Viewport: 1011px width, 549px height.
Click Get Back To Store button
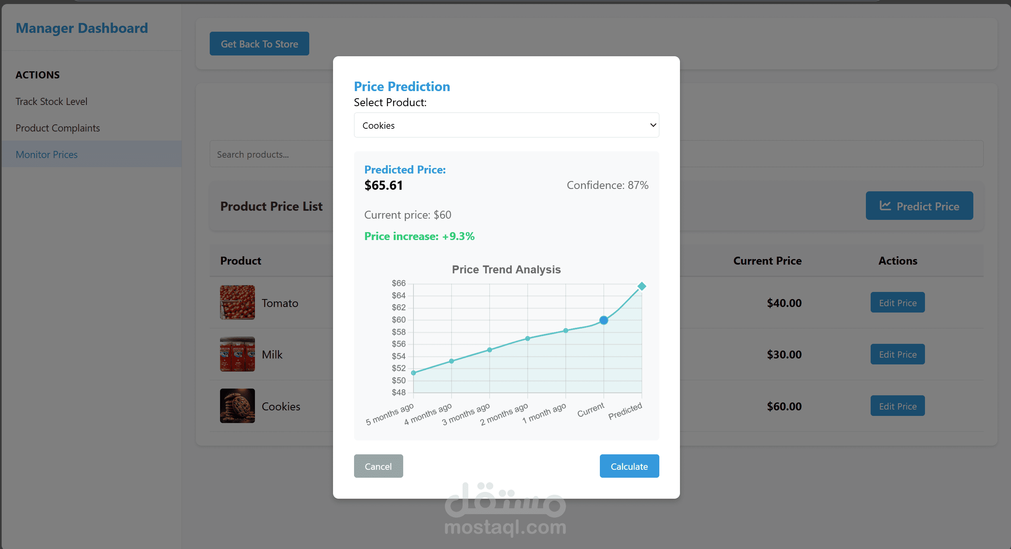[x=259, y=44]
